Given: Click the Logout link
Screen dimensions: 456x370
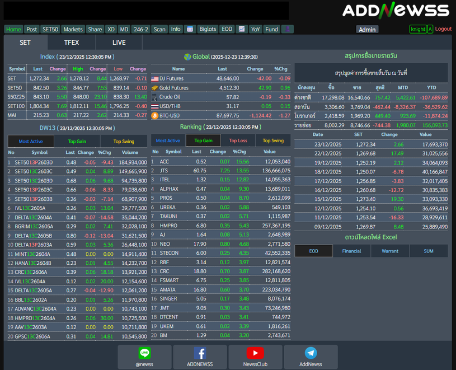Looking at the screenshot, I should 443,29.
